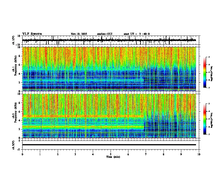Screen dimensions: 224x173
Task: Click time axis tick label "3"
Action: (x=75, y=154)
